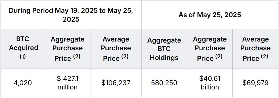This screenshot has height=98, width=279.
Task: Select the 'Aggregate BTC Holdings' header
Action: pos(164,49)
